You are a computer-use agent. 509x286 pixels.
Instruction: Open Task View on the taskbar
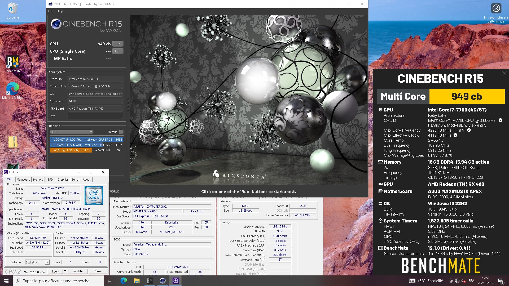coord(110,281)
